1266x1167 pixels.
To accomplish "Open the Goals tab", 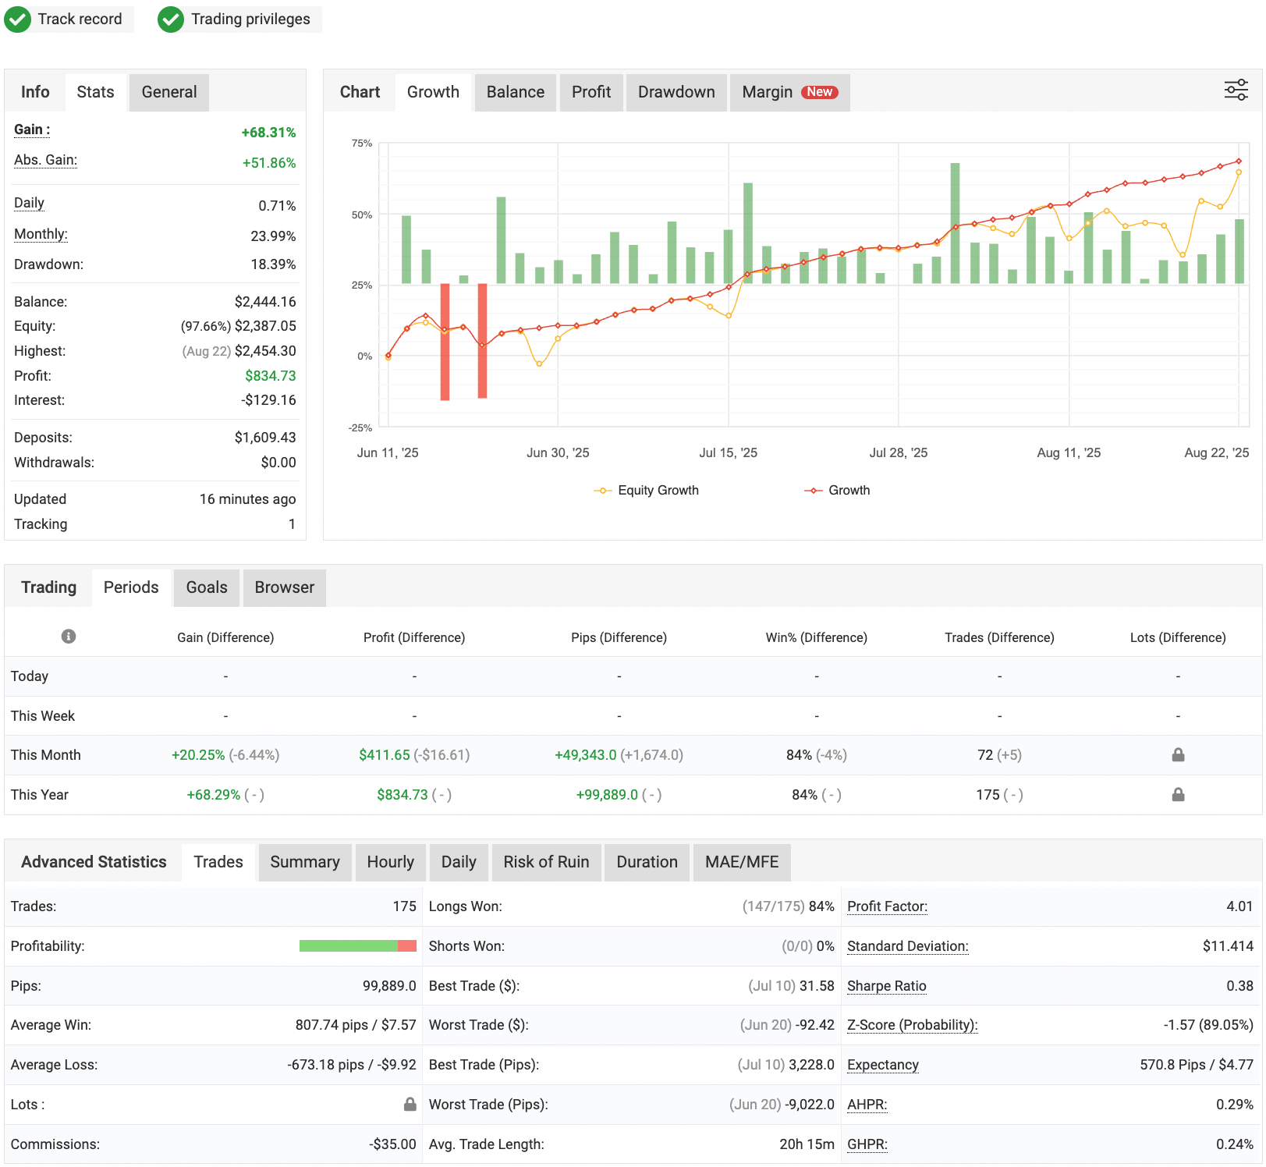I will pyautogui.click(x=207, y=587).
